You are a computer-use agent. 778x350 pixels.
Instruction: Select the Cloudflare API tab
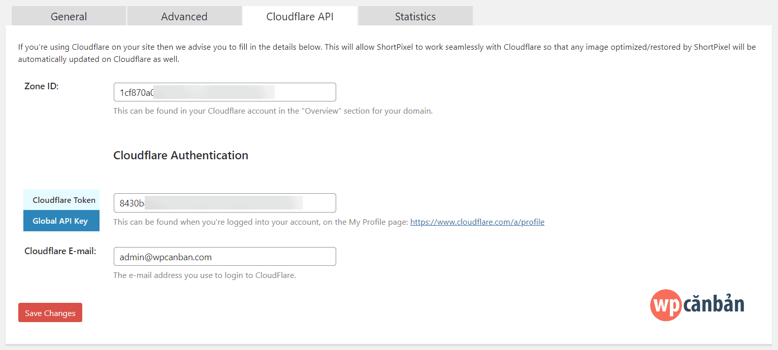coord(300,16)
